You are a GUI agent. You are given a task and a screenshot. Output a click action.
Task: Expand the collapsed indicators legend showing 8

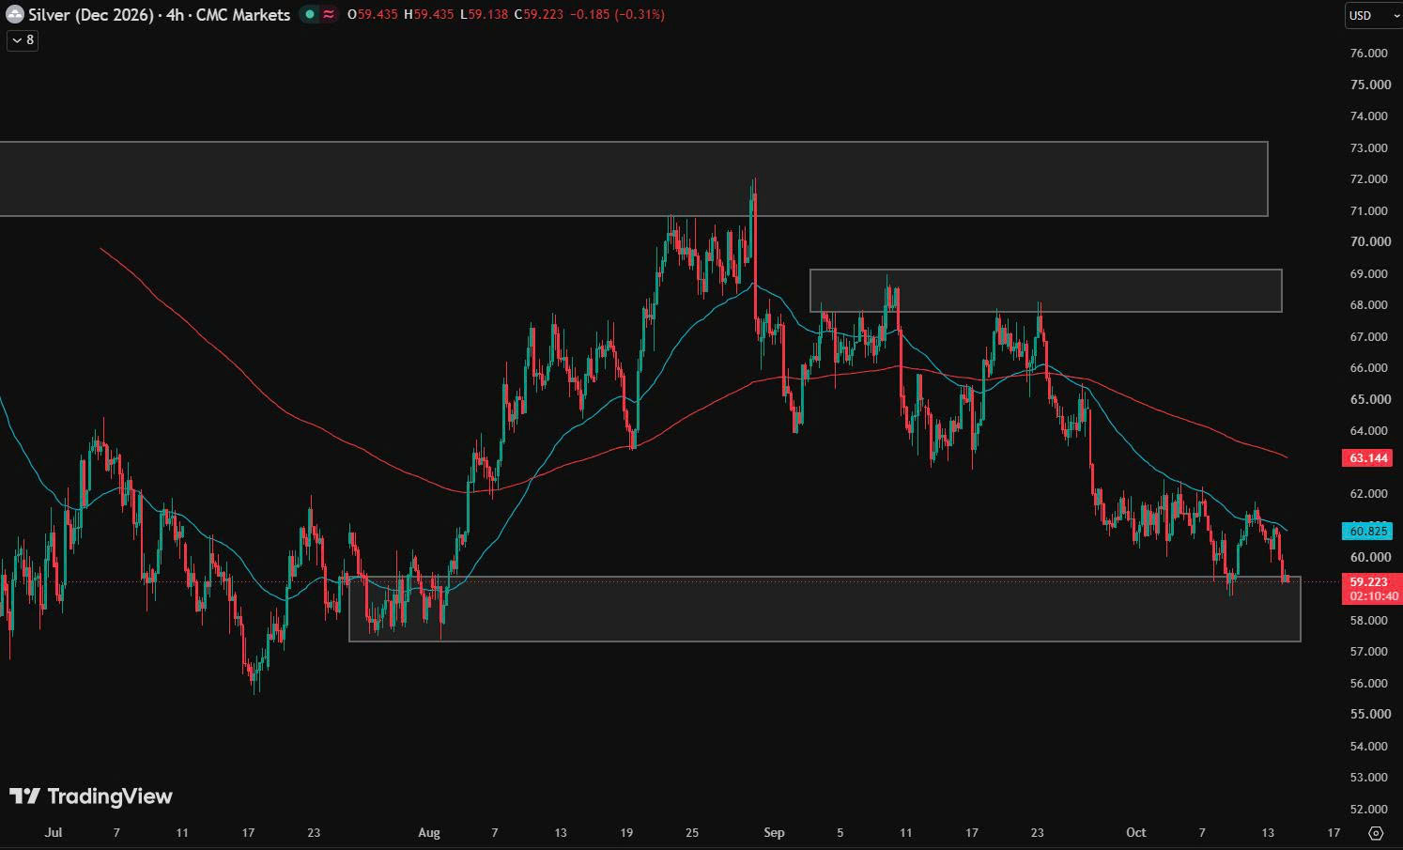[23, 39]
